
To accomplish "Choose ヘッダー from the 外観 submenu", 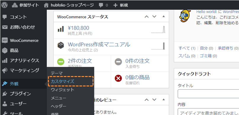I will click(59, 106).
